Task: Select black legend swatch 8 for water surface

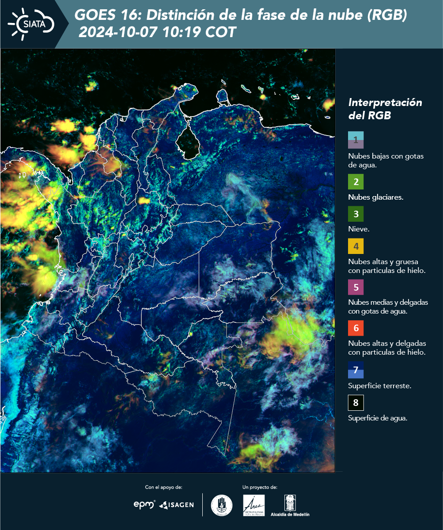Action: point(356,403)
